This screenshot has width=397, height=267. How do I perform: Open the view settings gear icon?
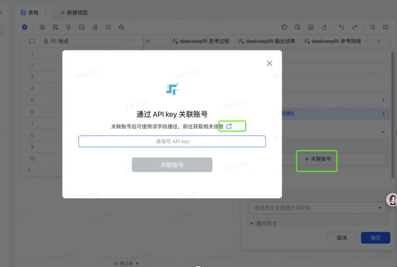point(42,27)
